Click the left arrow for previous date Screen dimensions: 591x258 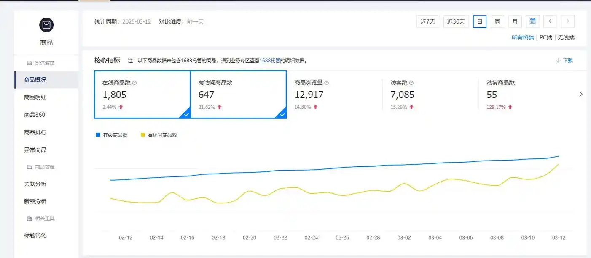550,21
